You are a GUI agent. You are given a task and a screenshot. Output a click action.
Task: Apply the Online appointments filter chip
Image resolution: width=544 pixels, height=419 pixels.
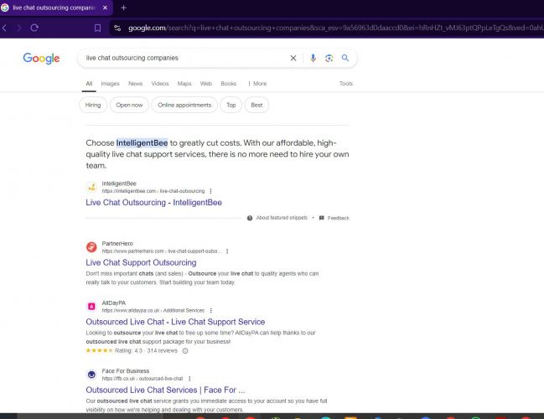coord(184,105)
